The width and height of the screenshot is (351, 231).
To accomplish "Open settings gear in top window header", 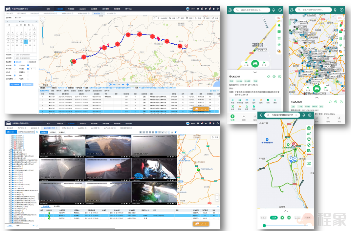I will (198, 9).
